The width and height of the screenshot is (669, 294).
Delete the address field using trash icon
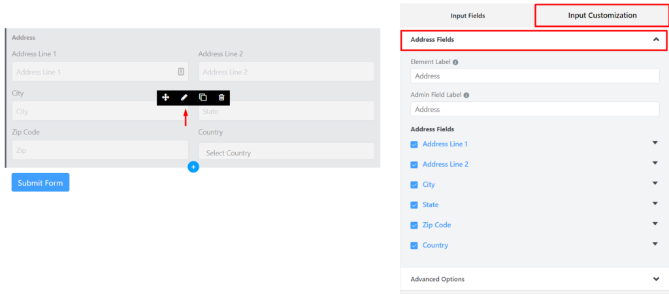click(221, 98)
